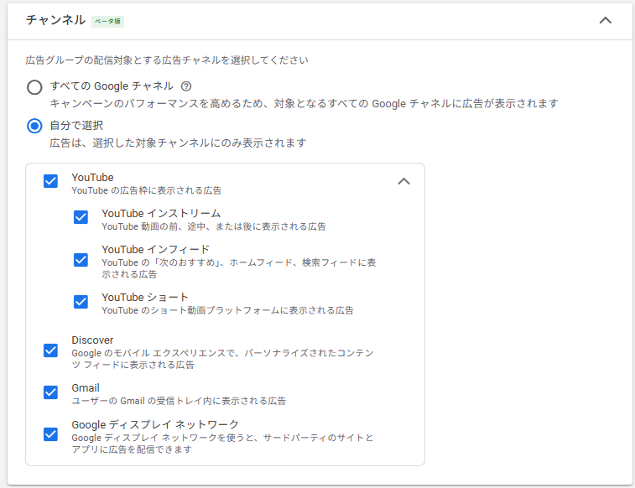Image resolution: width=635 pixels, height=488 pixels.
Task: Open help icon next to すべての Google チャネル
Action: pos(186,86)
